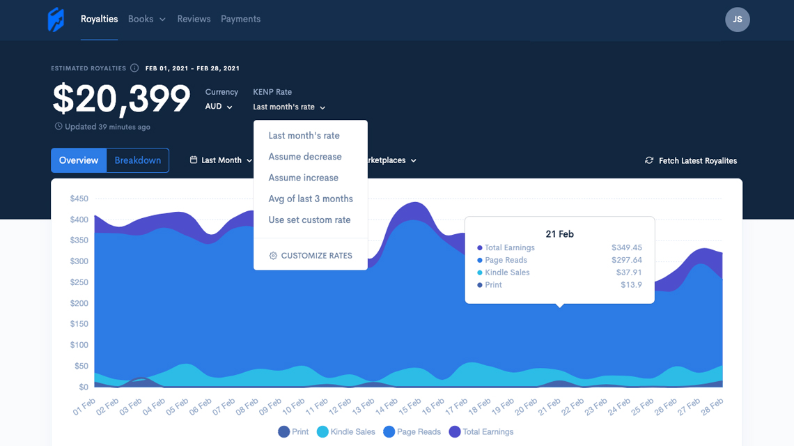The image size is (794, 446).
Task: Click the calendar icon on Last Month filter
Action: (x=193, y=160)
